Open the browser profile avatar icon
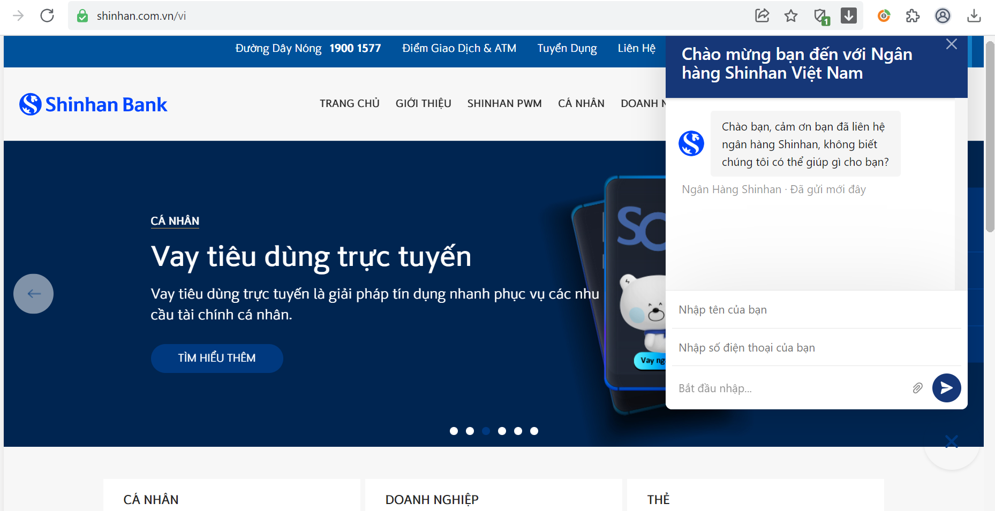This screenshot has height=511, width=995. tap(943, 16)
